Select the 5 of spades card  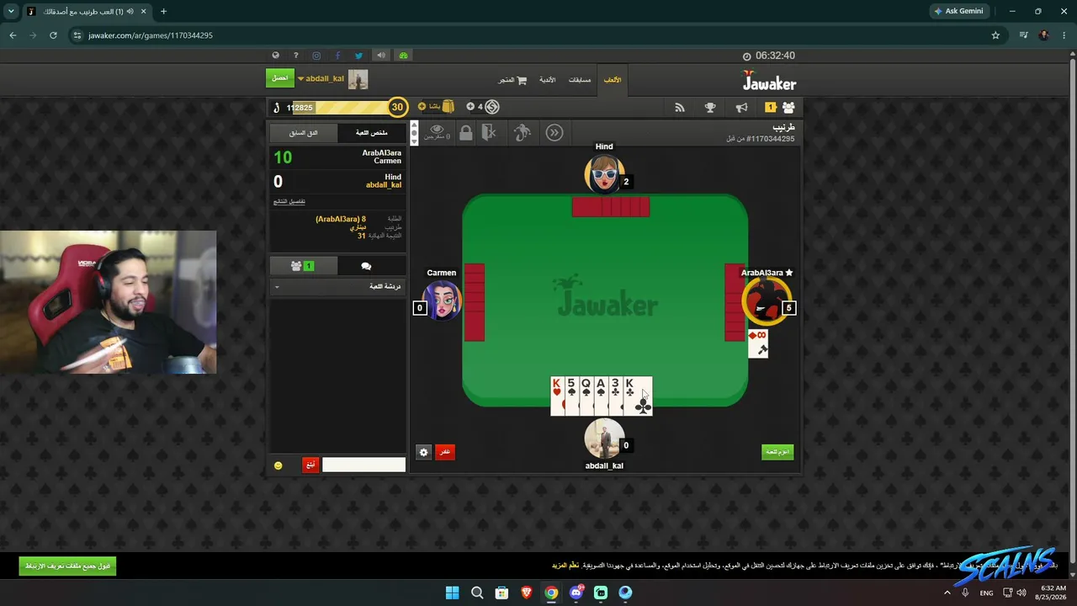pos(571,396)
